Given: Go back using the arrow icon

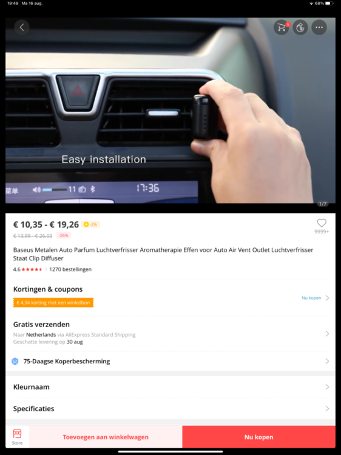Looking at the screenshot, I should click(x=22, y=27).
